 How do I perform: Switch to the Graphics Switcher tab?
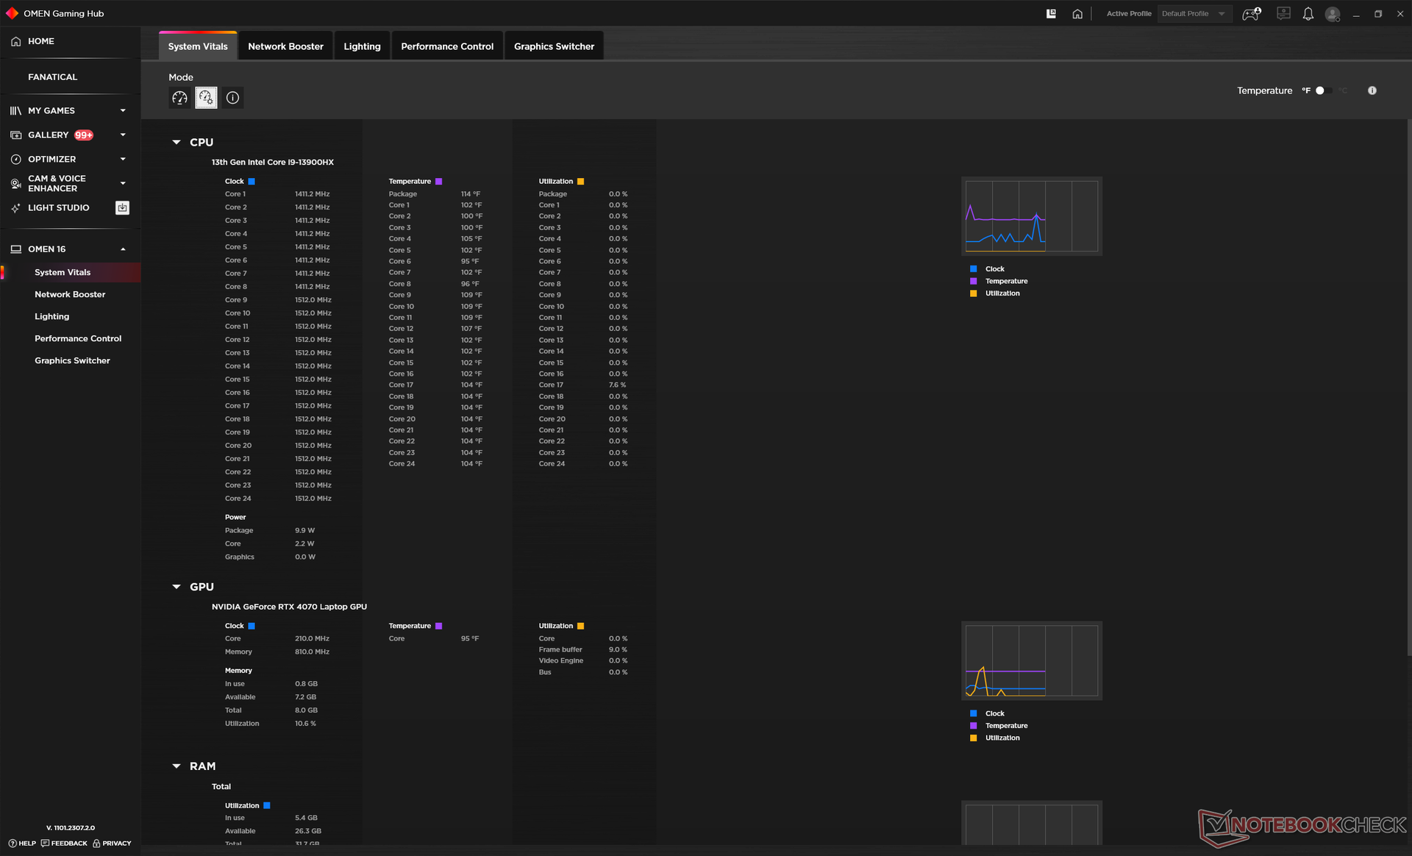tap(554, 46)
